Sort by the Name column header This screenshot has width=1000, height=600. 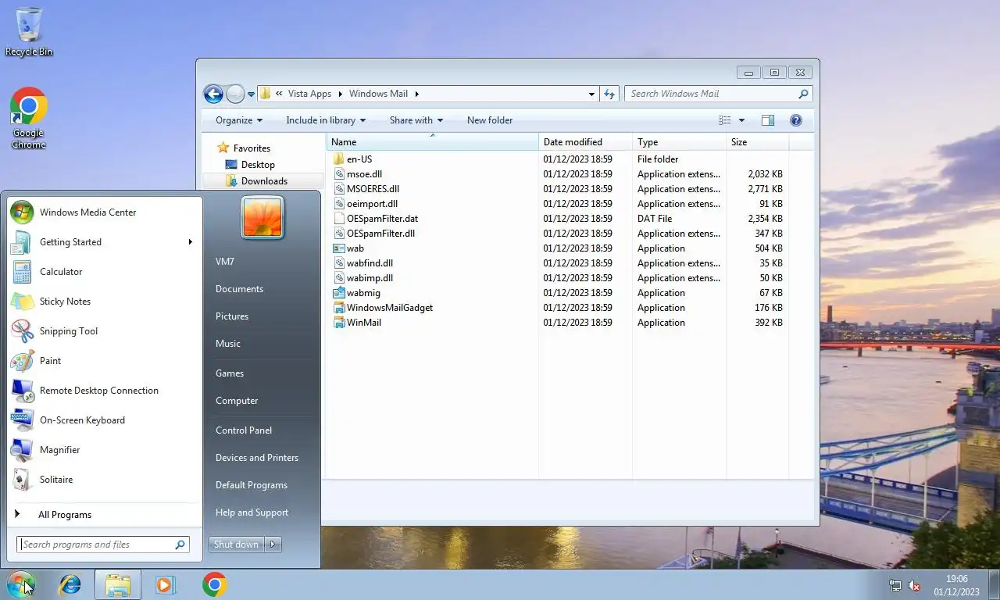pos(432,142)
